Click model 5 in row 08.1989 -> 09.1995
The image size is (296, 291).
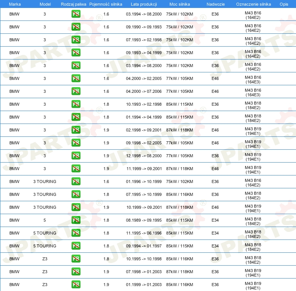click(45, 220)
